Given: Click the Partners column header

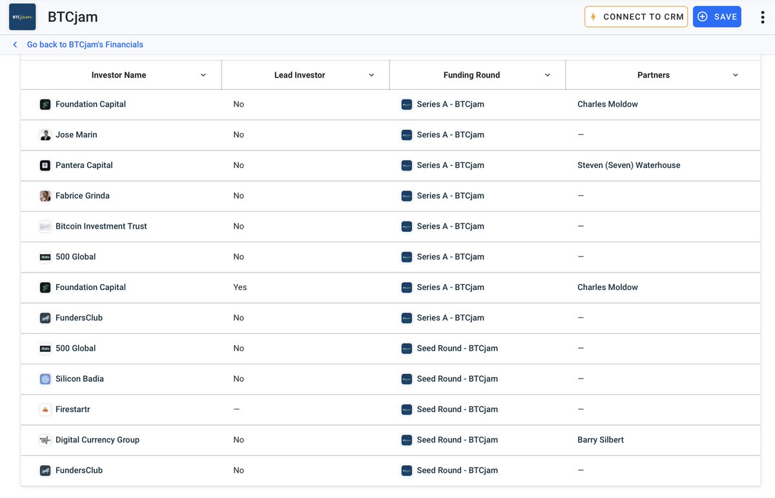Looking at the screenshot, I should [x=654, y=75].
